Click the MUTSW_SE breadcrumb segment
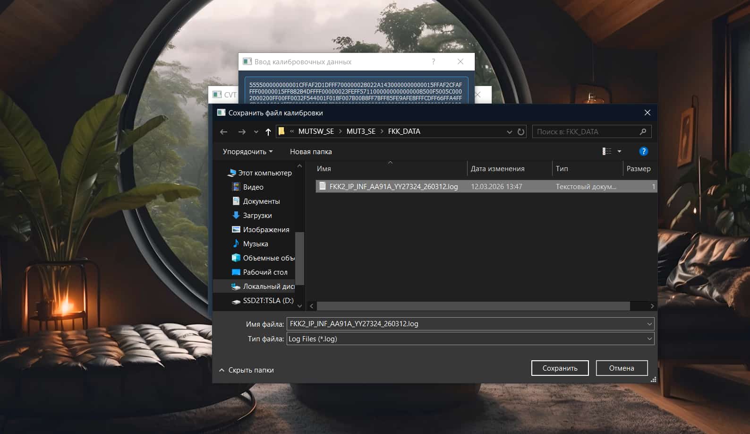 point(316,131)
